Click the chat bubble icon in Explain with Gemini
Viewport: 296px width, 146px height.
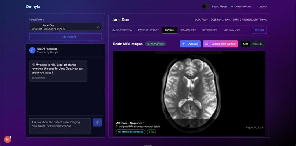tap(207, 44)
